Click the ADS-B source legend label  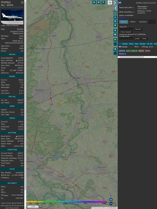[122, 51]
